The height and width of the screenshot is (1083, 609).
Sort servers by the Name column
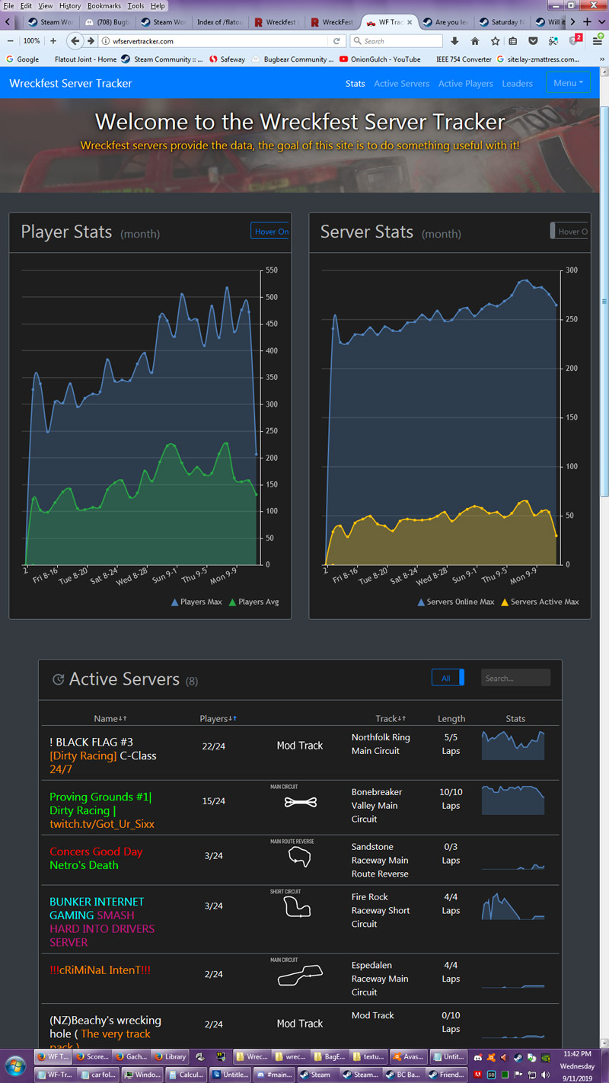[x=110, y=718]
